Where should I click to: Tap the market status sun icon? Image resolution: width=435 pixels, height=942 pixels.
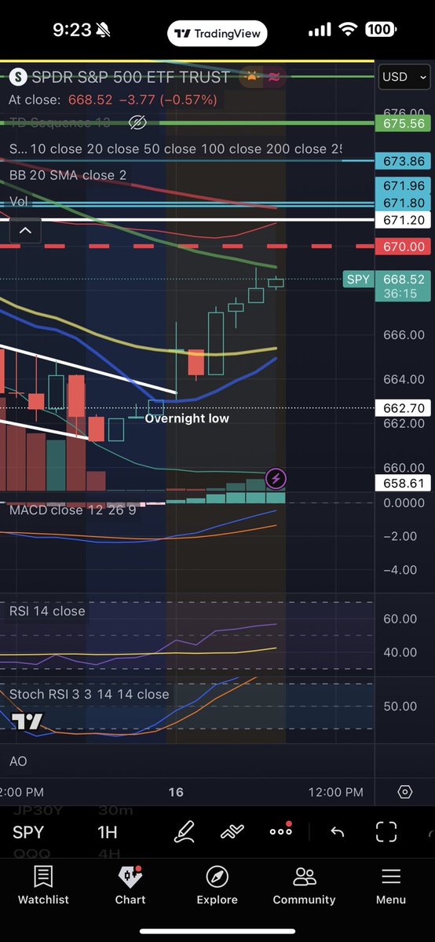(252, 77)
